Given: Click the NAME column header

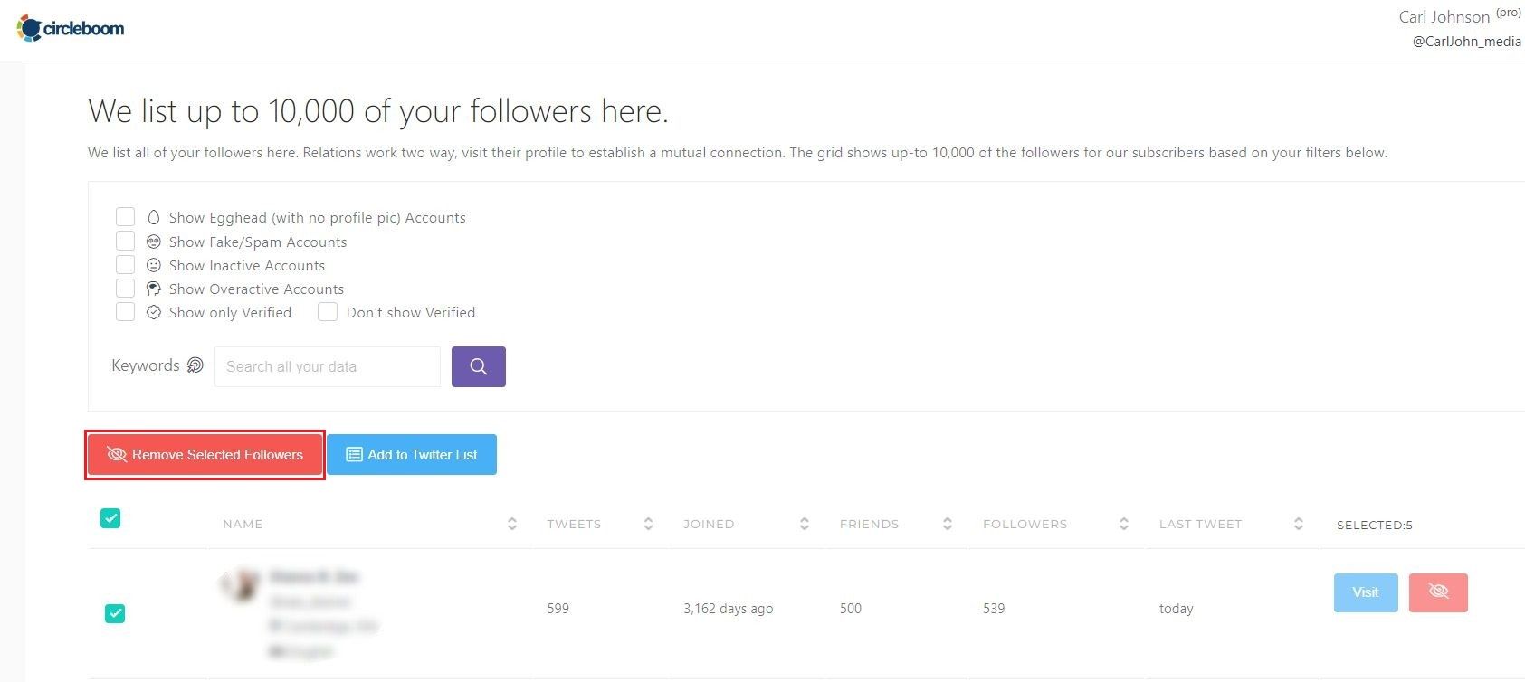Looking at the screenshot, I should click(243, 524).
